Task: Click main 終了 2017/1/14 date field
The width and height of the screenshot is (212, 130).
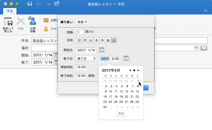Action: coord(43,62)
